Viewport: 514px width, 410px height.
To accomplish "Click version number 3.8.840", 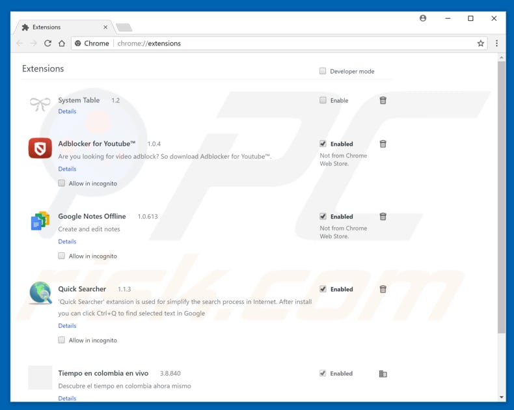I will coord(170,374).
